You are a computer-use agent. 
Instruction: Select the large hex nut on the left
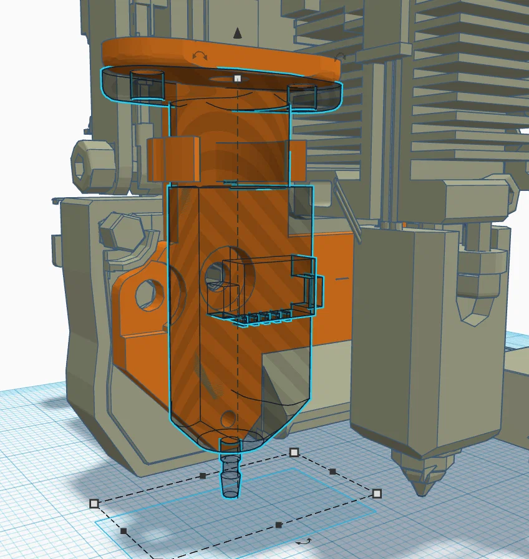[x=94, y=167]
